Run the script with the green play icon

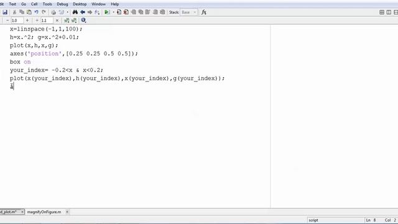pyautogui.click(x=107, y=12)
